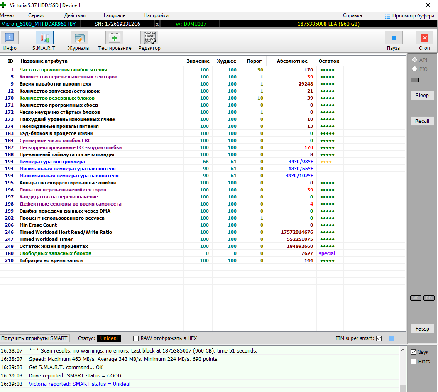The width and height of the screenshot is (438, 392).
Task: Open the Сервис menu
Action: [36, 15]
